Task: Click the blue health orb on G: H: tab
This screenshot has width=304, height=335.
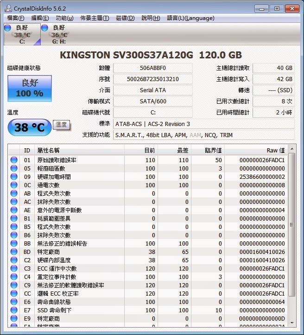Action: [44, 28]
